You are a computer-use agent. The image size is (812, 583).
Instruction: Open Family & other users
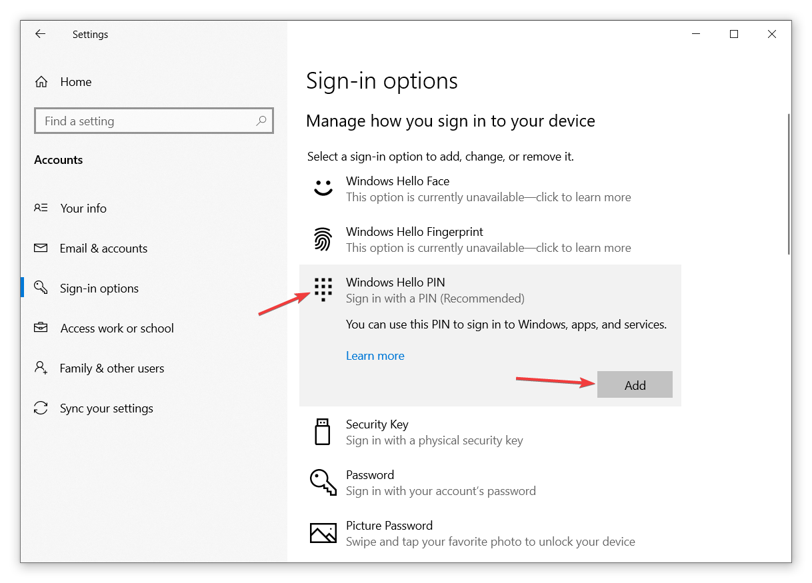pyautogui.click(x=112, y=368)
